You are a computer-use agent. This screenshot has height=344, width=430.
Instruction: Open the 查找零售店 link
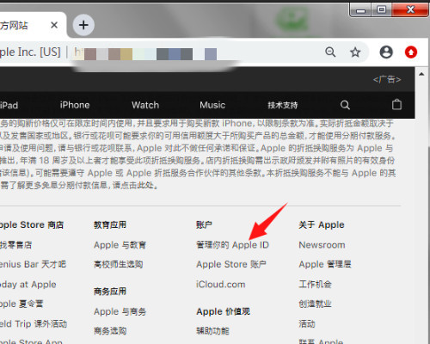tap(15, 245)
